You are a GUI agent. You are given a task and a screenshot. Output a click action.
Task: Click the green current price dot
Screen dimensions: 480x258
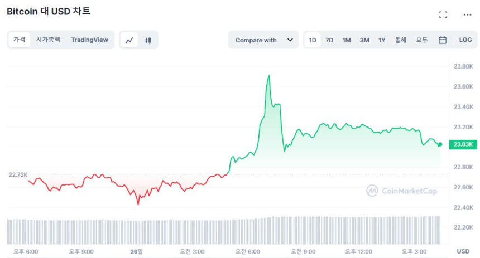(440, 144)
